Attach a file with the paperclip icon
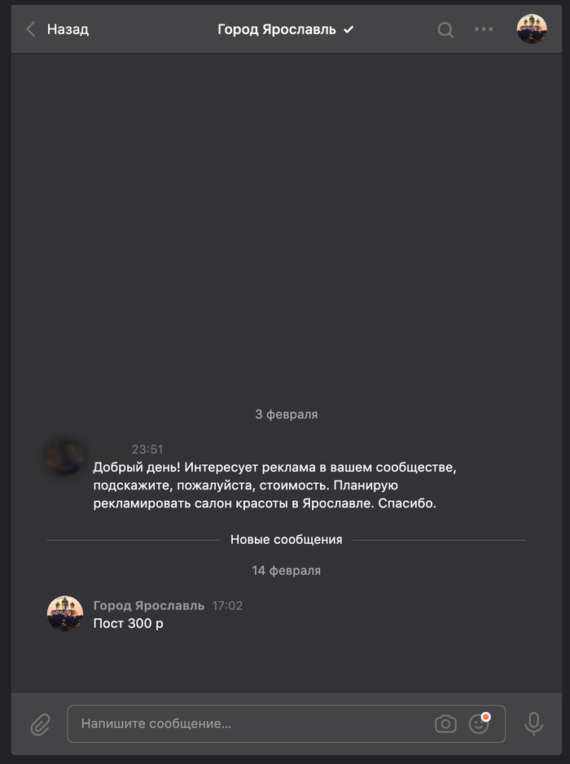The image size is (570, 764). [x=40, y=724]
